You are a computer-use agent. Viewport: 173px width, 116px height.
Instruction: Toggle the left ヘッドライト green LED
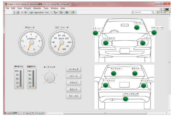[x=106, y=43]
